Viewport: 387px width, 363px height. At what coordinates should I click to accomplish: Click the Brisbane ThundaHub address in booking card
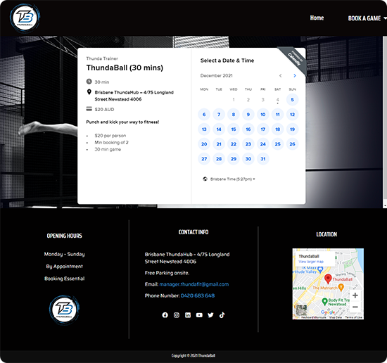click(x=134, y=96)
